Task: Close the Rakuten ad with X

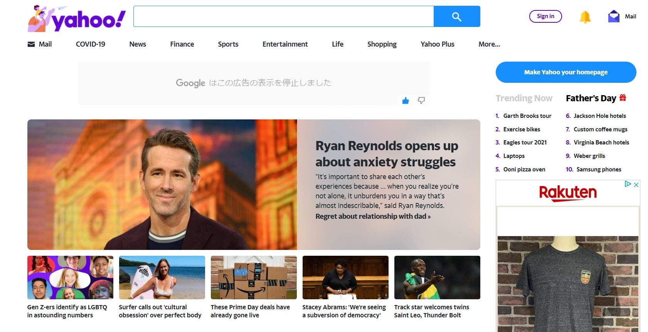Action: point(636,184)
